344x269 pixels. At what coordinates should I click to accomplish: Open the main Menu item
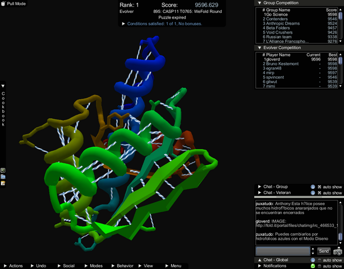[173, 266]
